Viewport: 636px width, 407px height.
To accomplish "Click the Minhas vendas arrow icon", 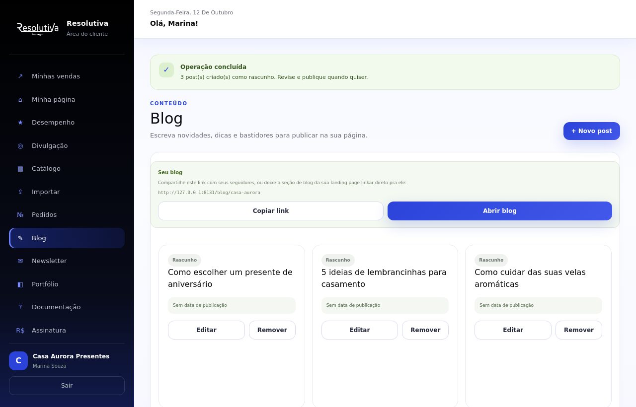I will tap(20, 76).
